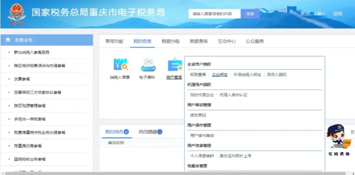Open the 电子资料 icon
Viewport: 355px width, 175px height.
point(148,65)
